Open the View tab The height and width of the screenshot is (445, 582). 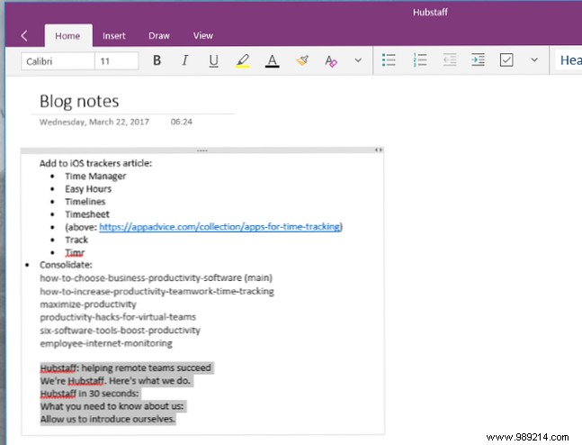202,36
